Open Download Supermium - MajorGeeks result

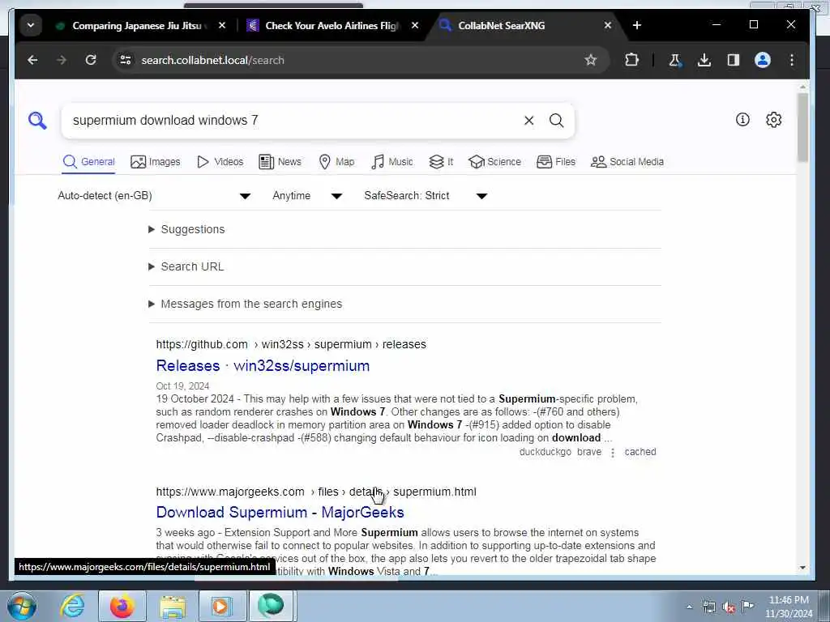click(280, 512)
